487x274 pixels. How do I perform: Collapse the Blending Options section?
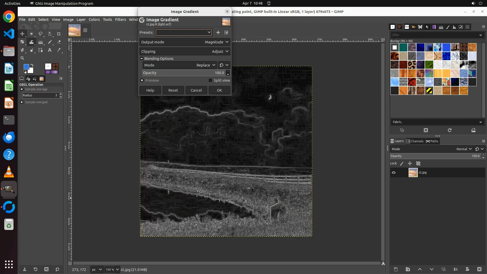(x=142, y=59)
